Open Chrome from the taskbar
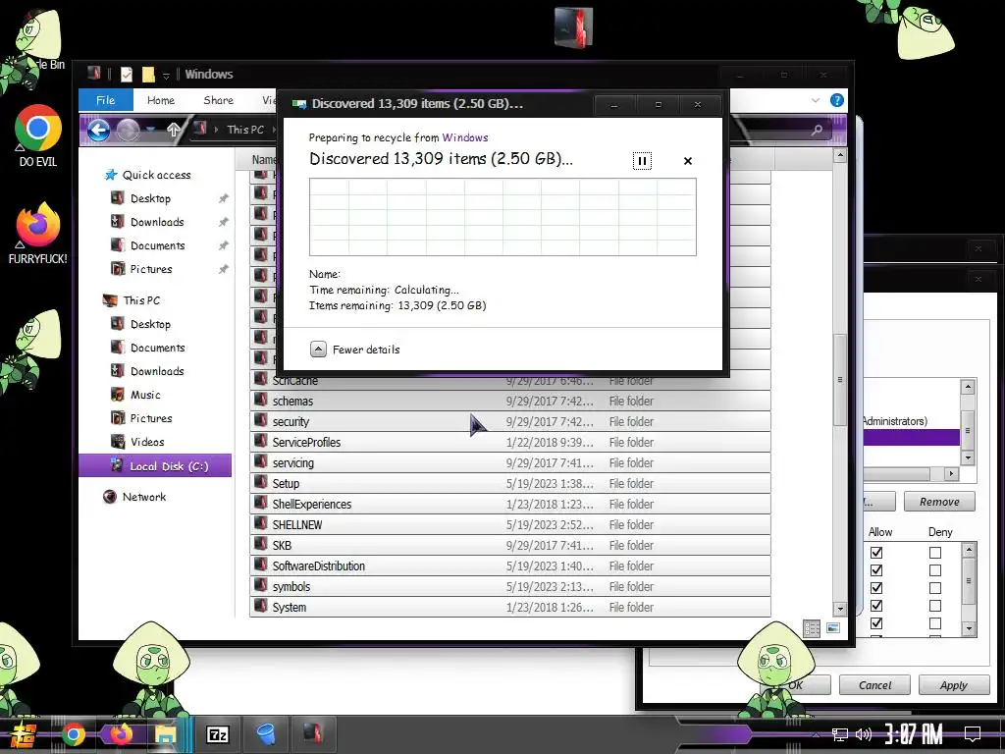 tap(74, 734)
